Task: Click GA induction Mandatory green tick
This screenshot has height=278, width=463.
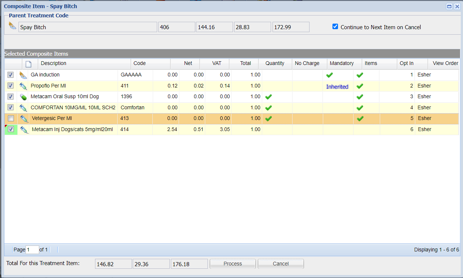Action: click(329, 75)
